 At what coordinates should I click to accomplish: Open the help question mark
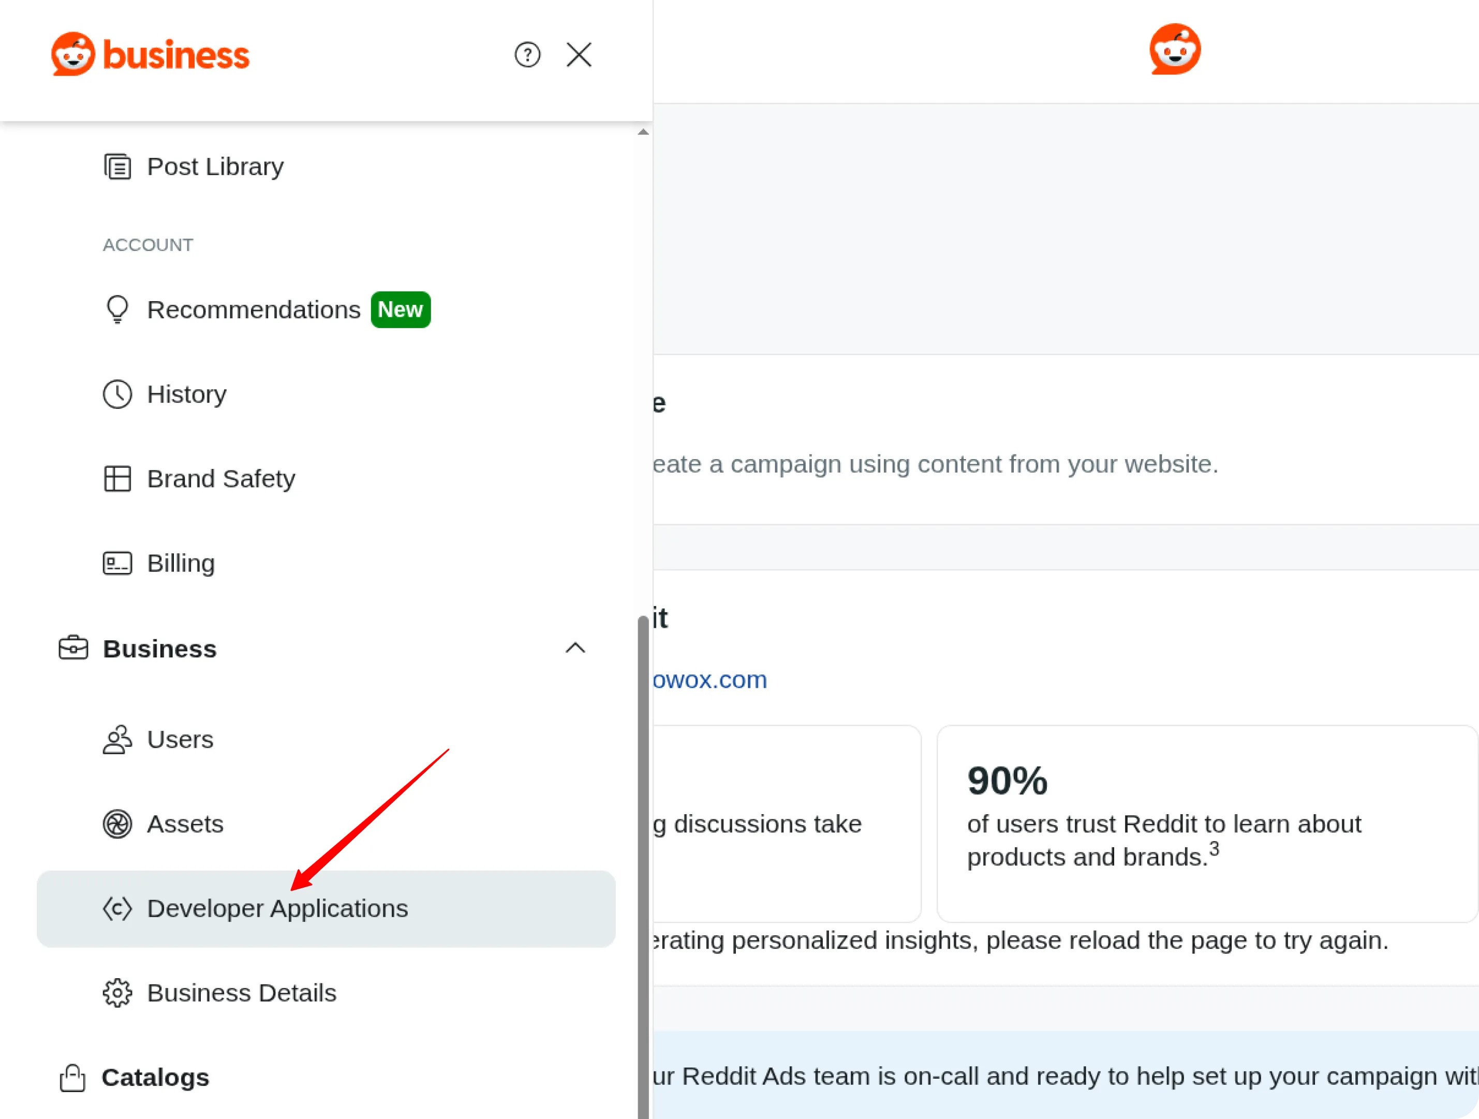coord(527,55)
